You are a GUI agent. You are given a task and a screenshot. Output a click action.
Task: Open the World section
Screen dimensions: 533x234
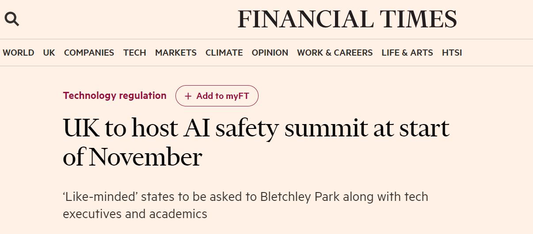pyautogui.click(x=18, y=53)
